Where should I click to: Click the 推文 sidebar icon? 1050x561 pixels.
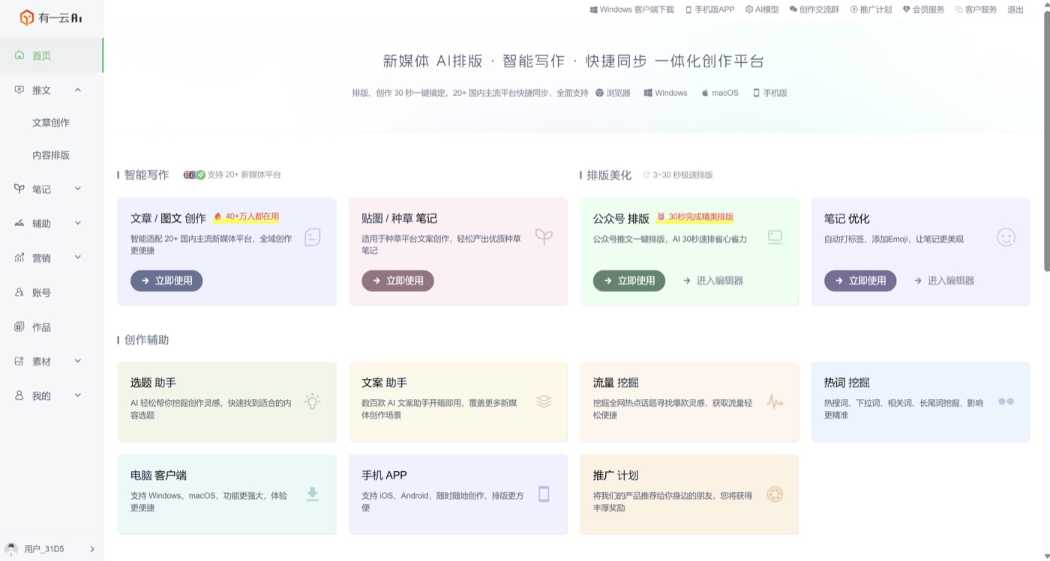click(x=19, y=90)
